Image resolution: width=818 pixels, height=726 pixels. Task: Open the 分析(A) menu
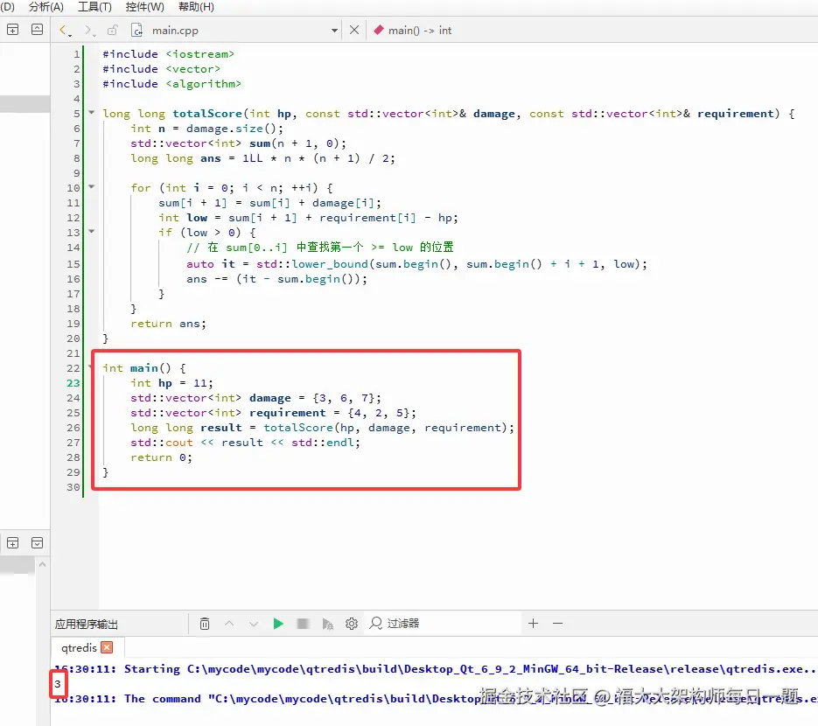45,7
